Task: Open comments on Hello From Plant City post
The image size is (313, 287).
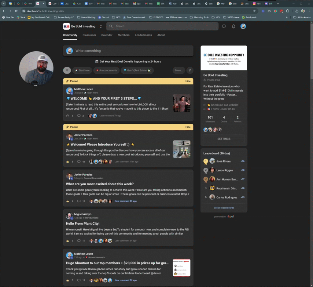Action: [79, 241]
